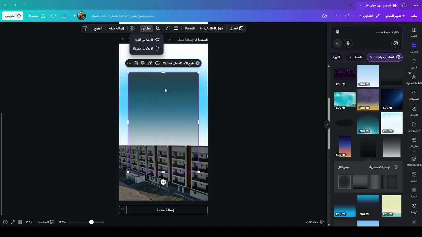Click the cloud save status icon

click(324, 16)
